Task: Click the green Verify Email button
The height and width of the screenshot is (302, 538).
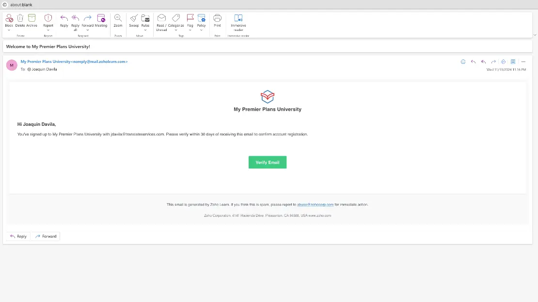Action: click(x=267, y=162)
